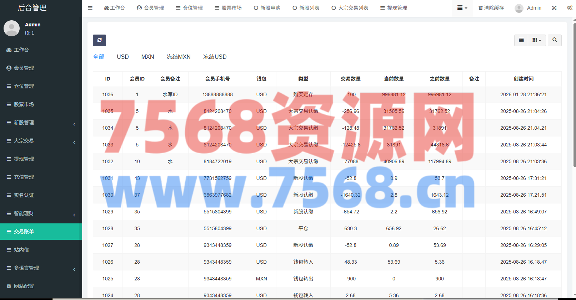Open the settings gears icon
Screen dimensions: 576x300
point(570,8)
